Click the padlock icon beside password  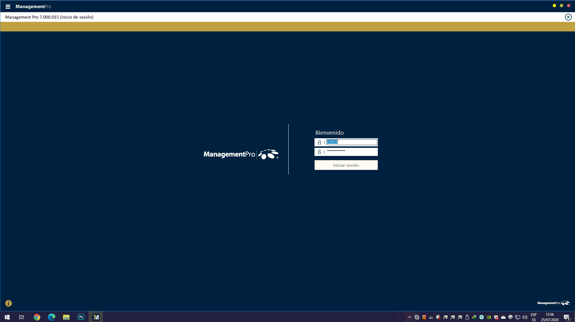[319, 152]
